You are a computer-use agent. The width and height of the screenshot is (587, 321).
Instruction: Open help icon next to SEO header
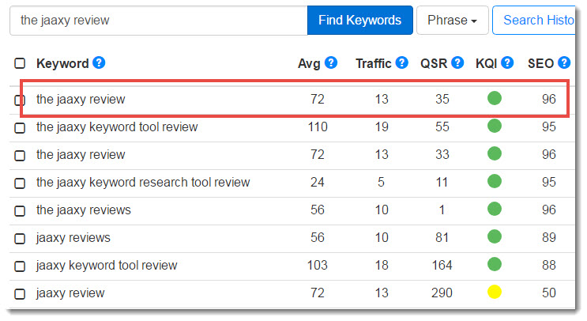[x=564, y=62]
